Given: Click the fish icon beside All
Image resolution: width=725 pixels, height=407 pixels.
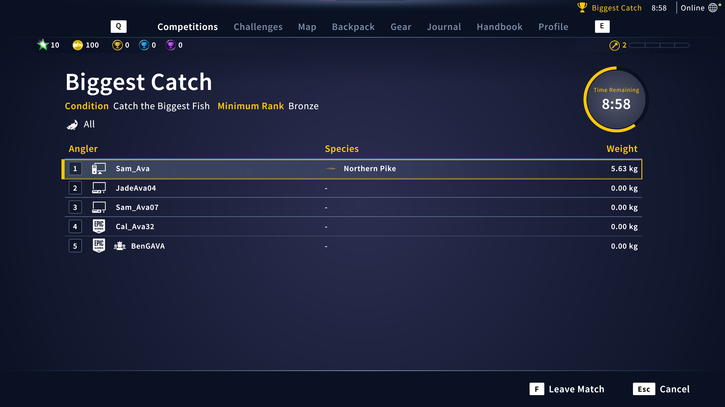Looking at the screenshot, I should [72, 124].
